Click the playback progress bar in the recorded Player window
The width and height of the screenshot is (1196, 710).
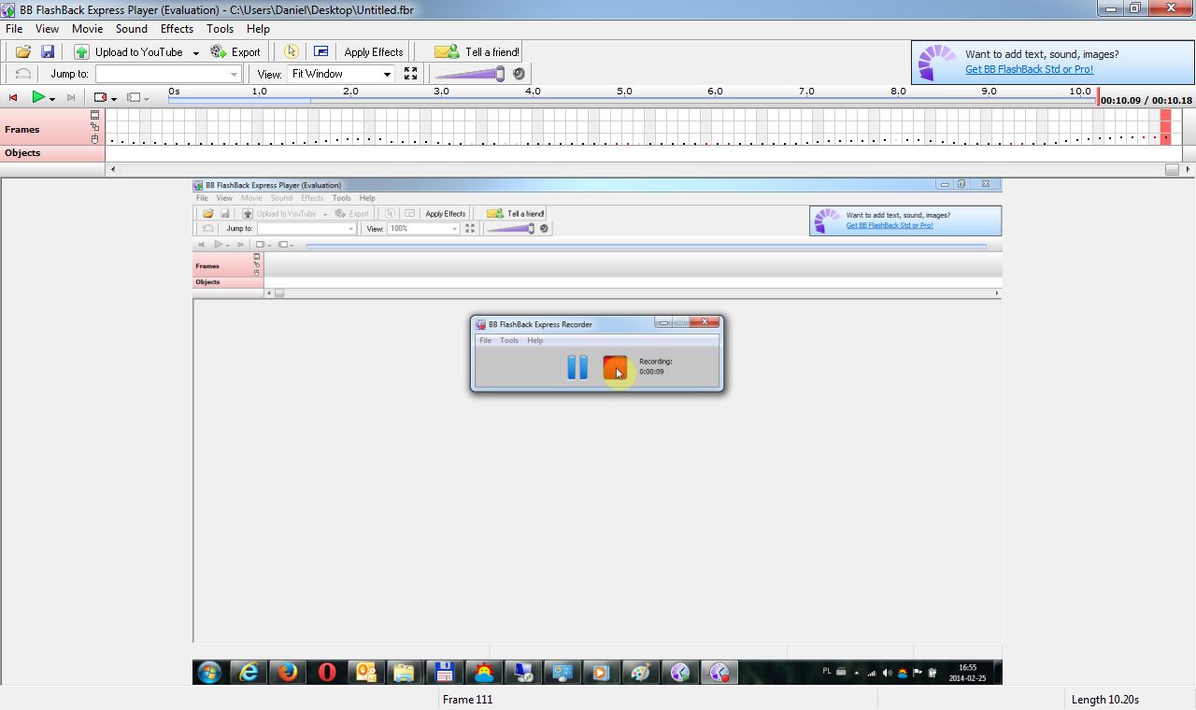point(646,246)
